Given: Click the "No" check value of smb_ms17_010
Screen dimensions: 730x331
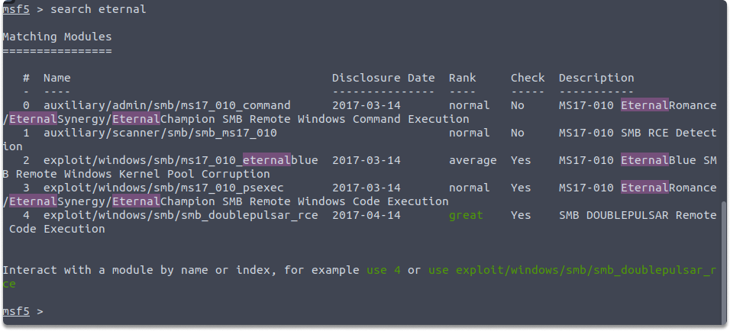Looking at the screenshot, I should (x=518, y=133).
